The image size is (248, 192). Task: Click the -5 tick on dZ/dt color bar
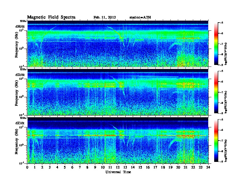tap(222, 120)
